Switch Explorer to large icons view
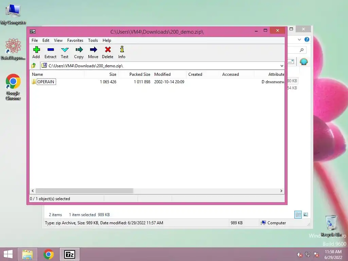This screenshot has height=261, width=348. point(306,214)
